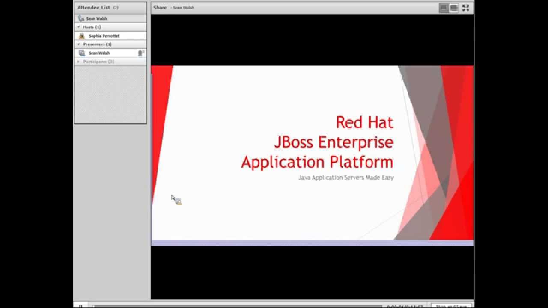Select the first view layout icon in Share header
The width and height of the screenshot is (548, 308).
444,8
